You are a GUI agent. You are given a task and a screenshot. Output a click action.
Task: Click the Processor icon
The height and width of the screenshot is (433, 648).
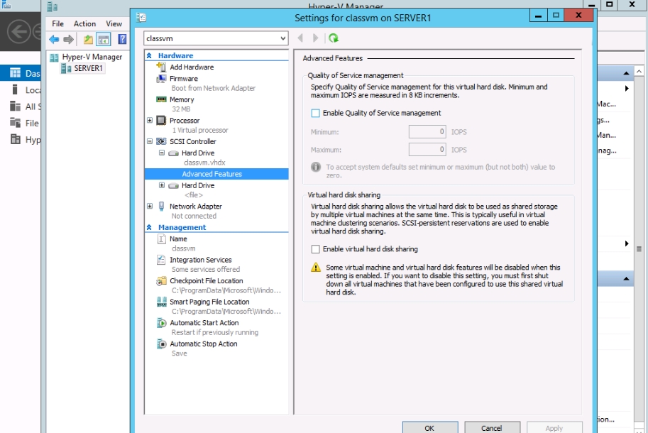161,120
